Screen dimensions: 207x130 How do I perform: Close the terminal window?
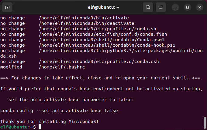click(200, 7)
